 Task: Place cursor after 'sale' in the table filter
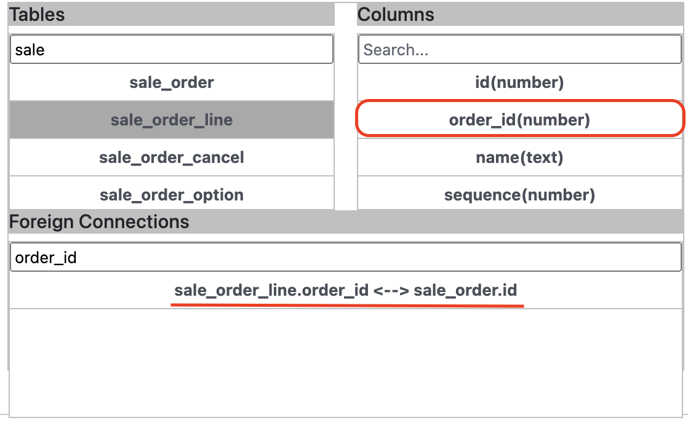tap(45, 50)
